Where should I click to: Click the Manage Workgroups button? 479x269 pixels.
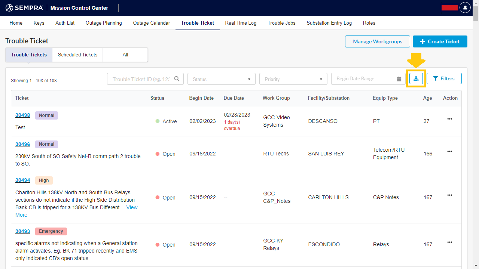pos(377,41)
